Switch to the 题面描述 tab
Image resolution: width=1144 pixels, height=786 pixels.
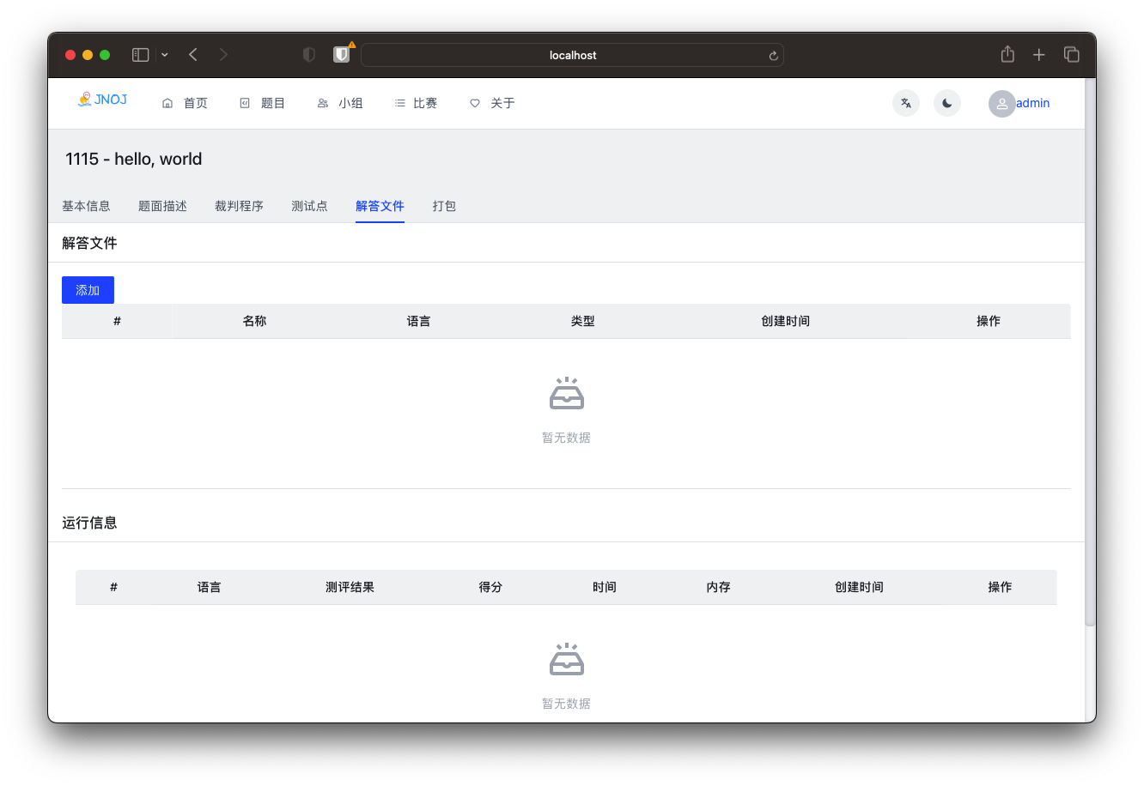pyautogui.click(x=162, y=206)
